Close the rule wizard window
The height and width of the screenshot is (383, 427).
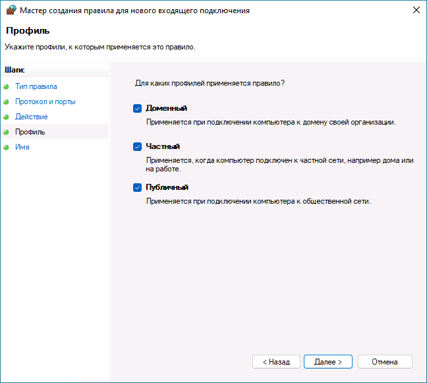tap(416, 11)
